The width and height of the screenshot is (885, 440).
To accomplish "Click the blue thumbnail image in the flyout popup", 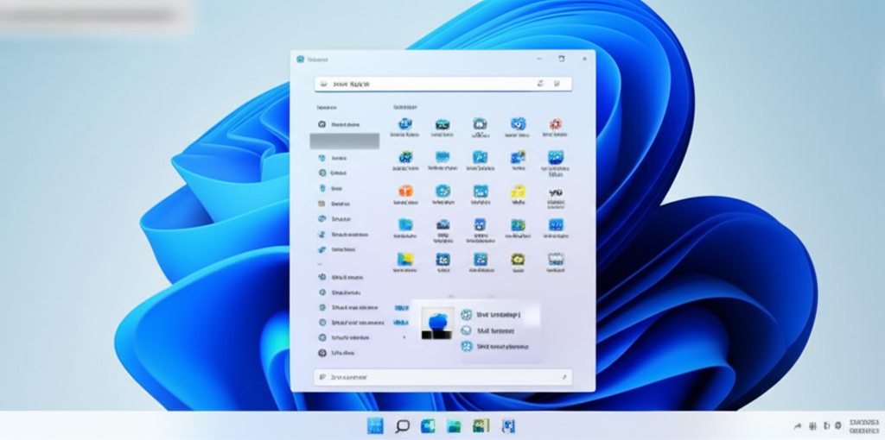I will click(436, 323).
